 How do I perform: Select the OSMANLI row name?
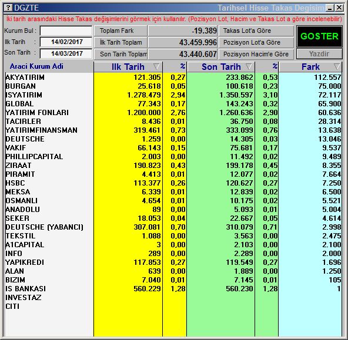[22, 201]
